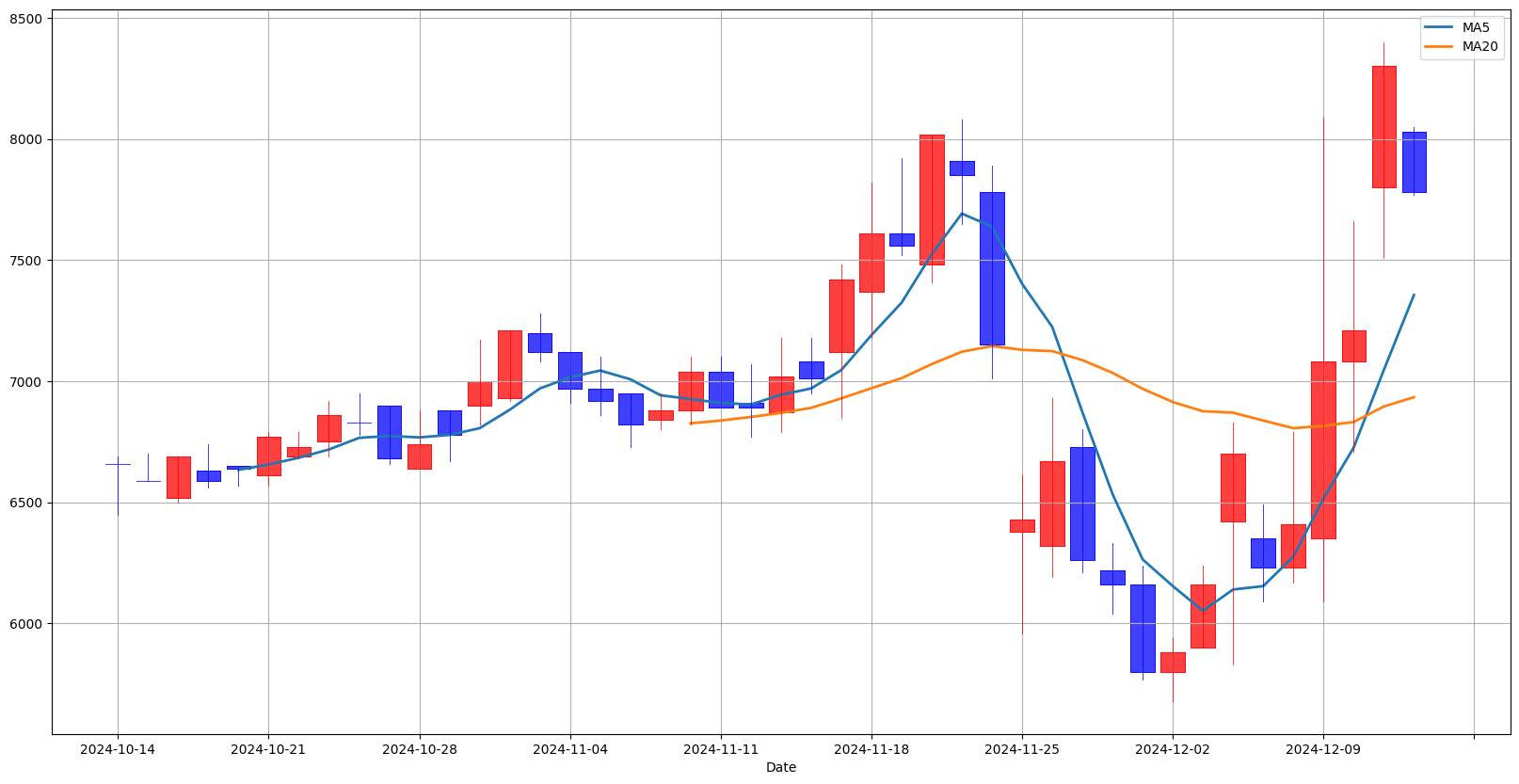
Task: Click the 2024-11-25 date tick label
Action: coord(1022,749)
